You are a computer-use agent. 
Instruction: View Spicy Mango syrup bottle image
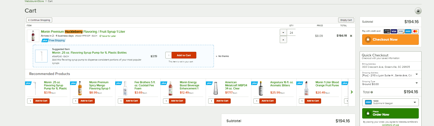80,88
